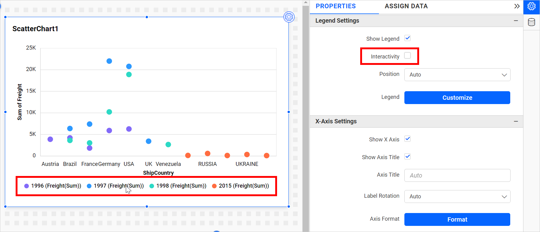540x232 pixels.
Task: Switch to the ASSIGN DATA tab
Action: pos(406,6)
